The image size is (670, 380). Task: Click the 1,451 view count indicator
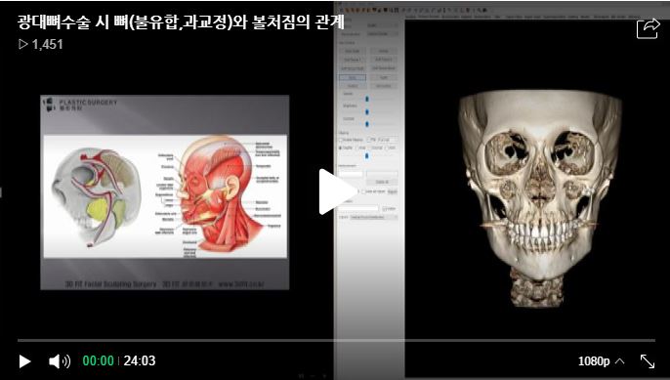pyautogui.click(x=41, y=44)
